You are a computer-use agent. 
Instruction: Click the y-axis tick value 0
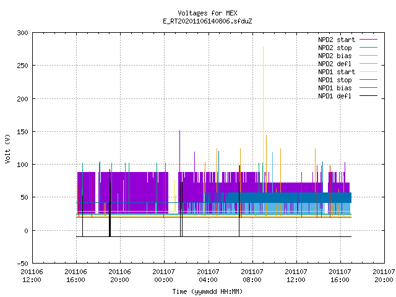coord(26,231)
